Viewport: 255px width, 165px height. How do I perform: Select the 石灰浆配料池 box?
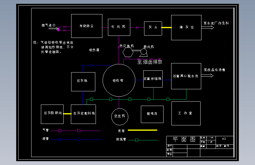point(83,114)
